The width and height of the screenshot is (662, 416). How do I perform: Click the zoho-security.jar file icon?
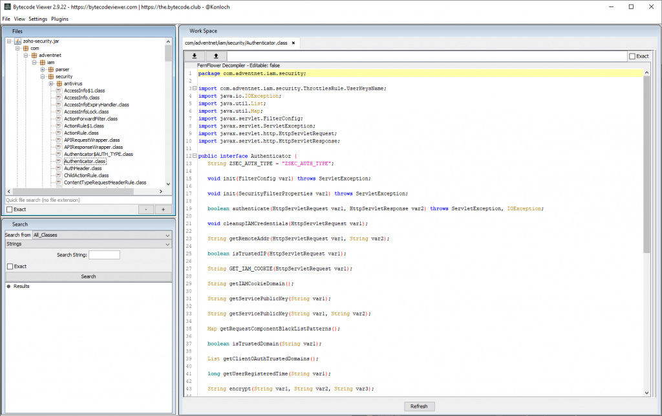[18, 41]
